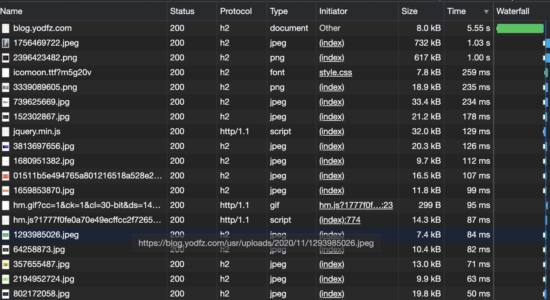Open (index) initiator link for jquery.min.js
550x300 pixels.
(332, 131)
